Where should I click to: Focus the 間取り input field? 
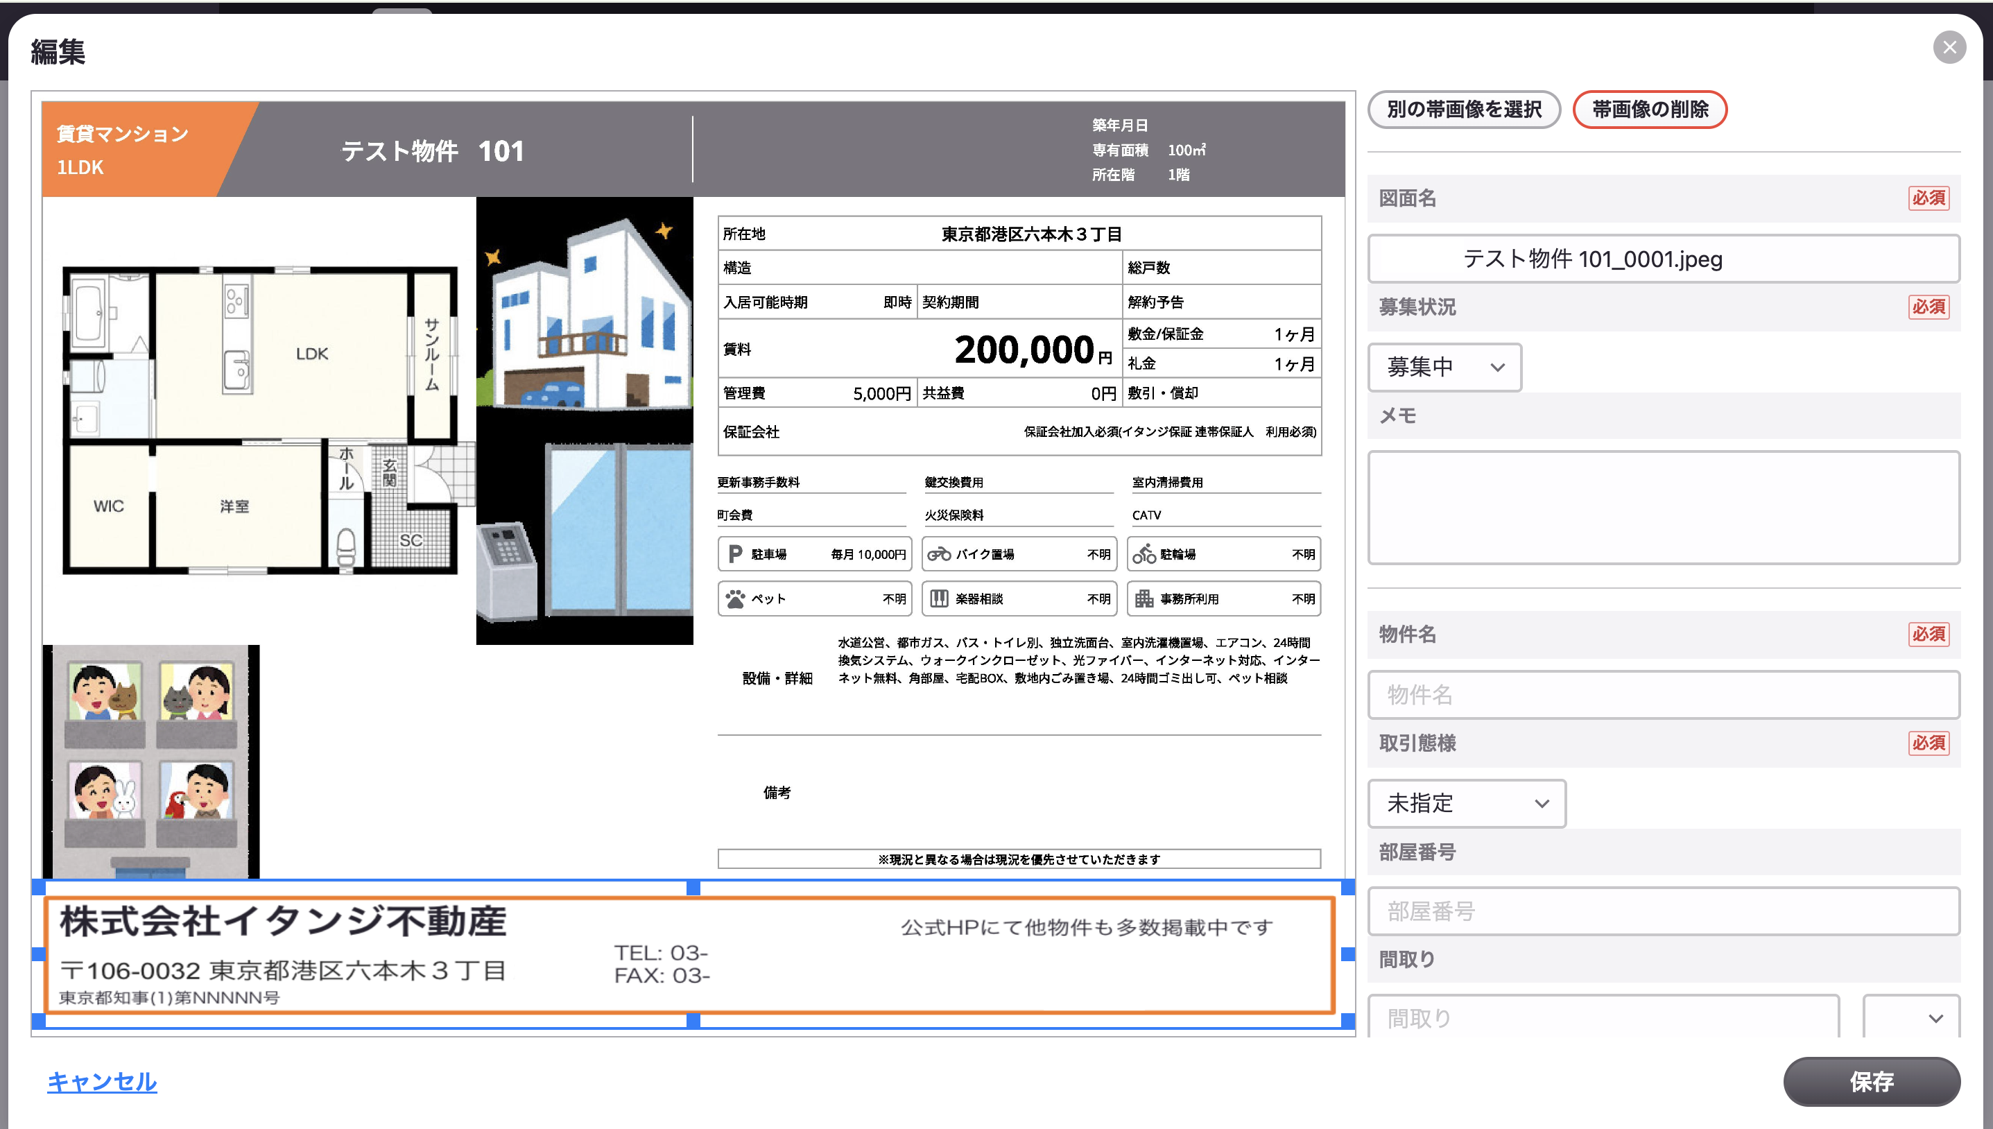[1603, 1017]
